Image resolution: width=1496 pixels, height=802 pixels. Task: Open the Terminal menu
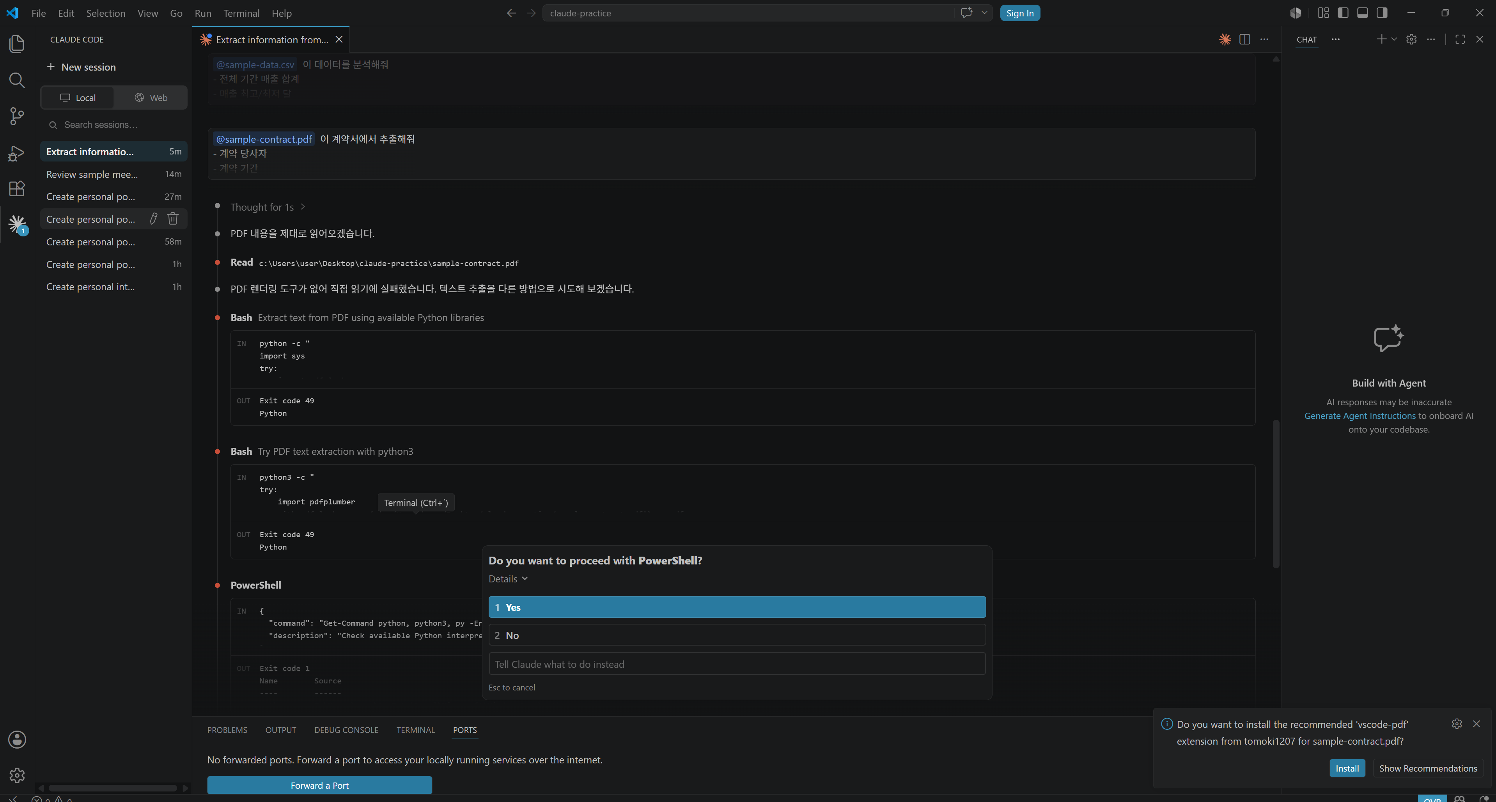pyautogui.click(x=241, y=13)
